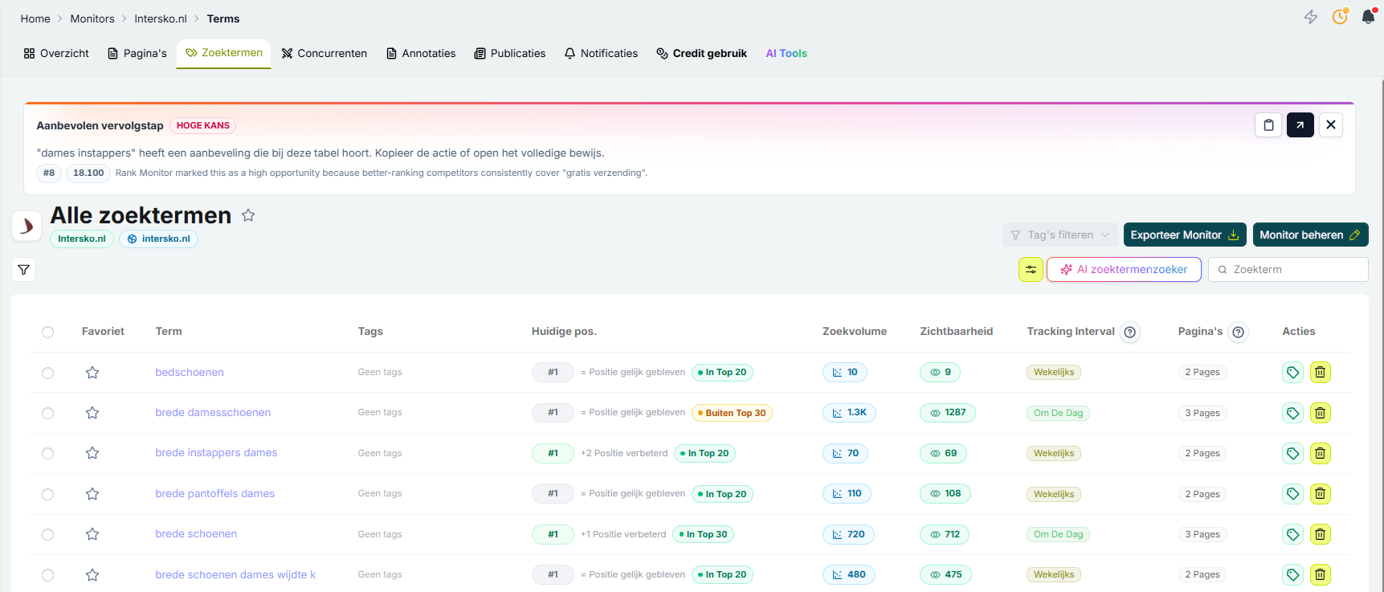
Task: Select the brede instappers dames row checkbox
Action: (48, 453)
